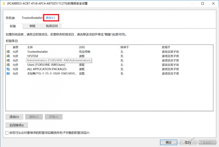Click the group icon for Users (FUXSHINE-AW\Users)
219x147 pixels.
pyautogui.click(x=8, y=65)
